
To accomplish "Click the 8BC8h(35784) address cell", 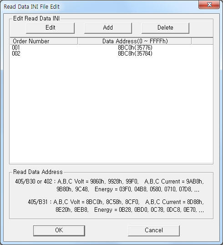I will tap(135, 53).
